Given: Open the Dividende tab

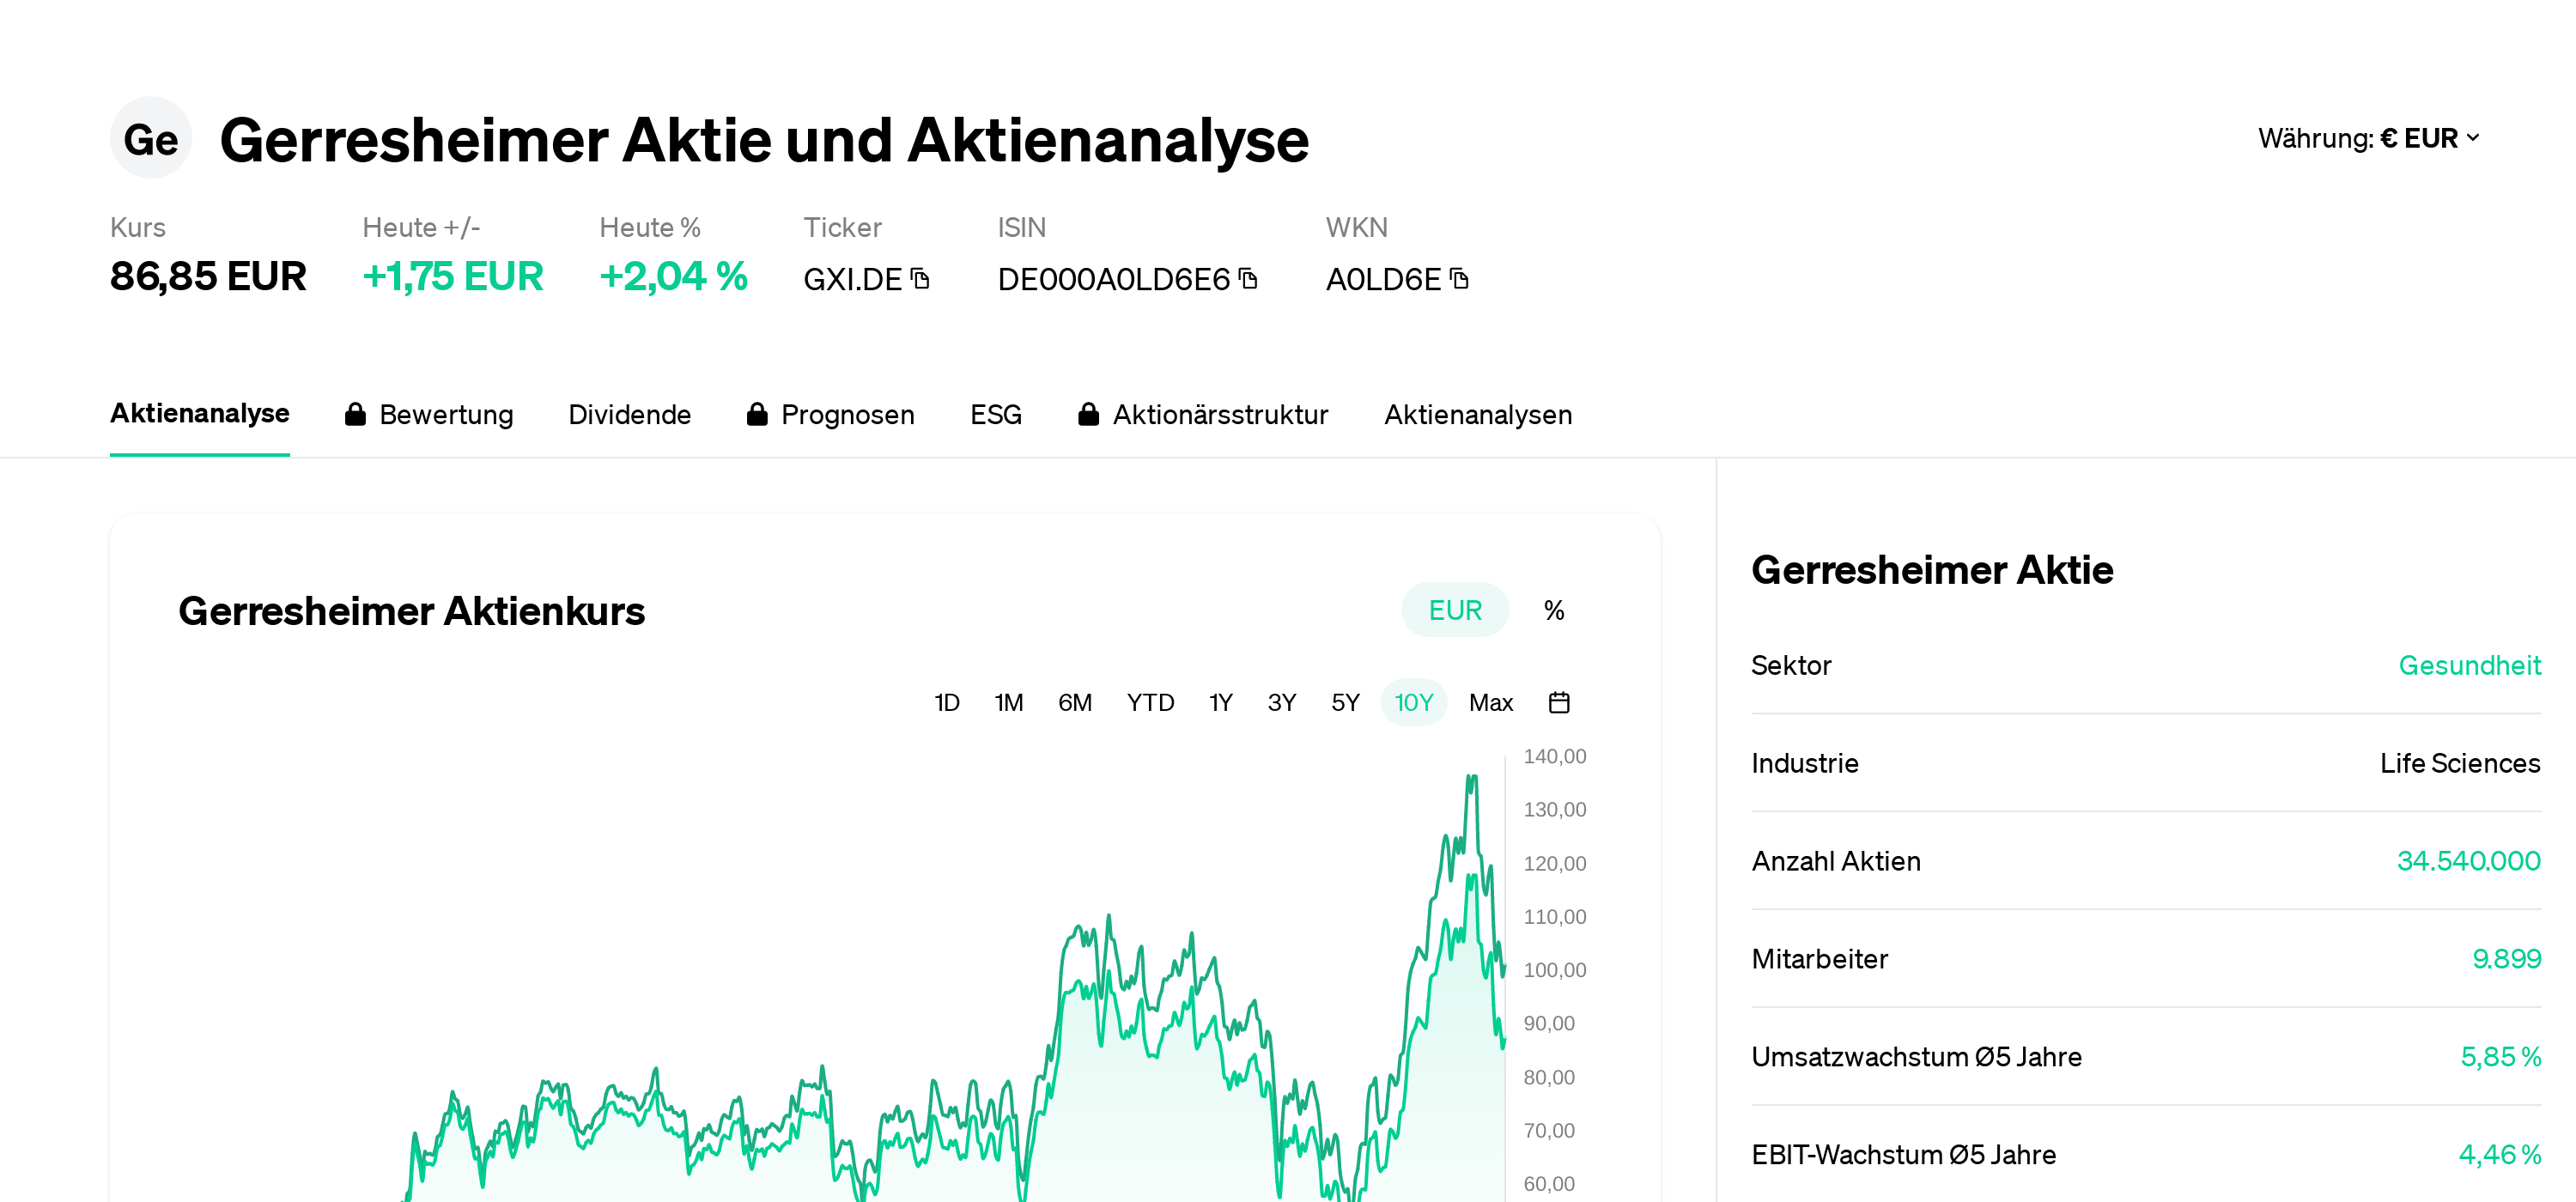Looking at the screenshot, I should point(629,415).
